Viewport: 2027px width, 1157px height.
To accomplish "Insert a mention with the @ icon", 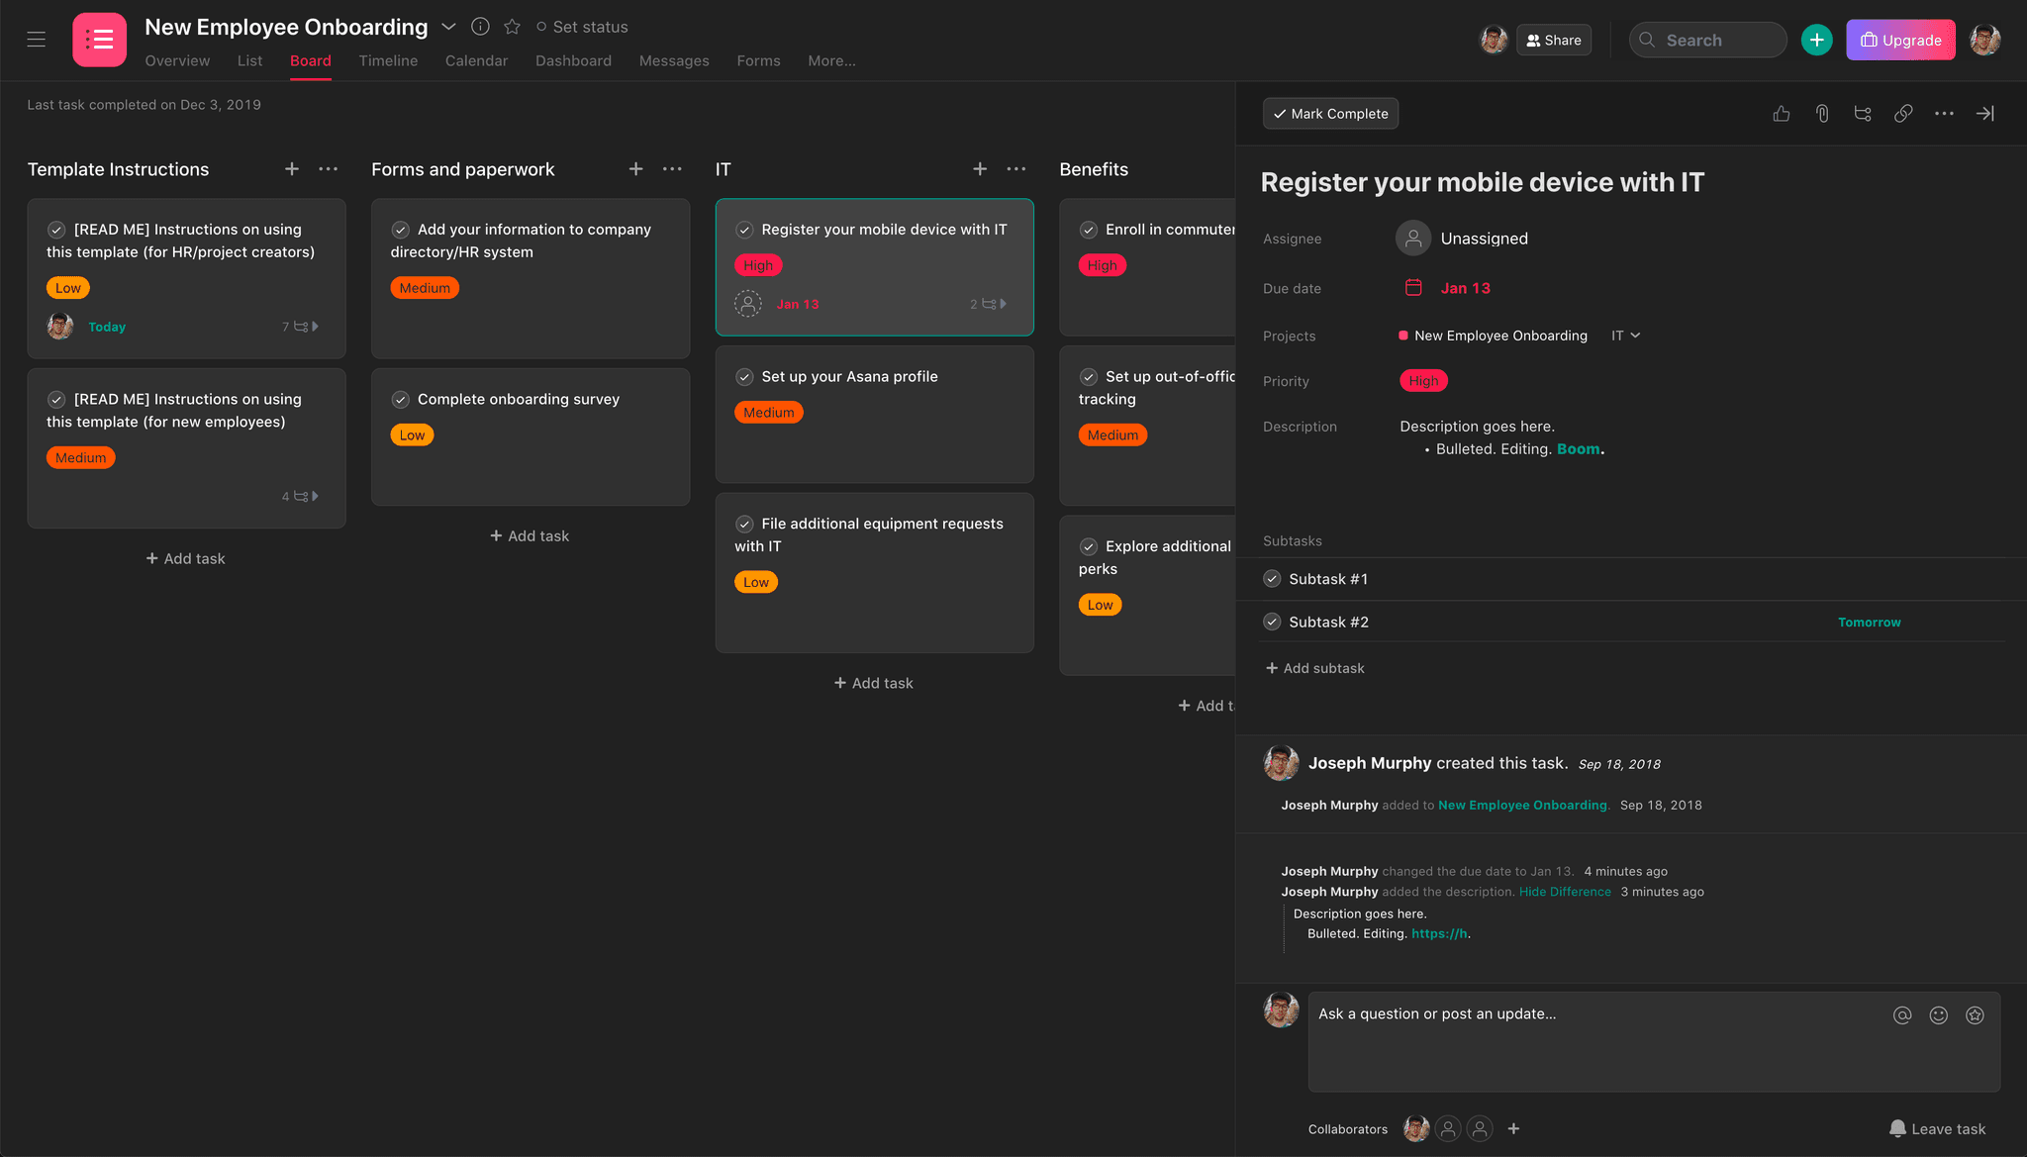I will [x=1902, y=1015].
